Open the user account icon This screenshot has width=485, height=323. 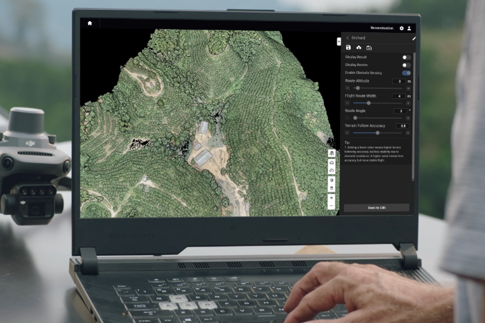409,28
